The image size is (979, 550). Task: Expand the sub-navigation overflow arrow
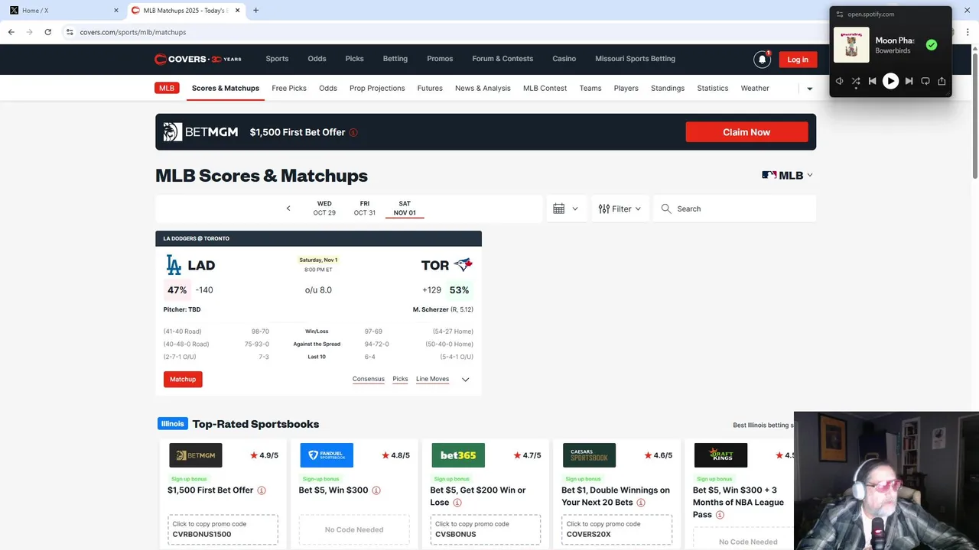810,89
